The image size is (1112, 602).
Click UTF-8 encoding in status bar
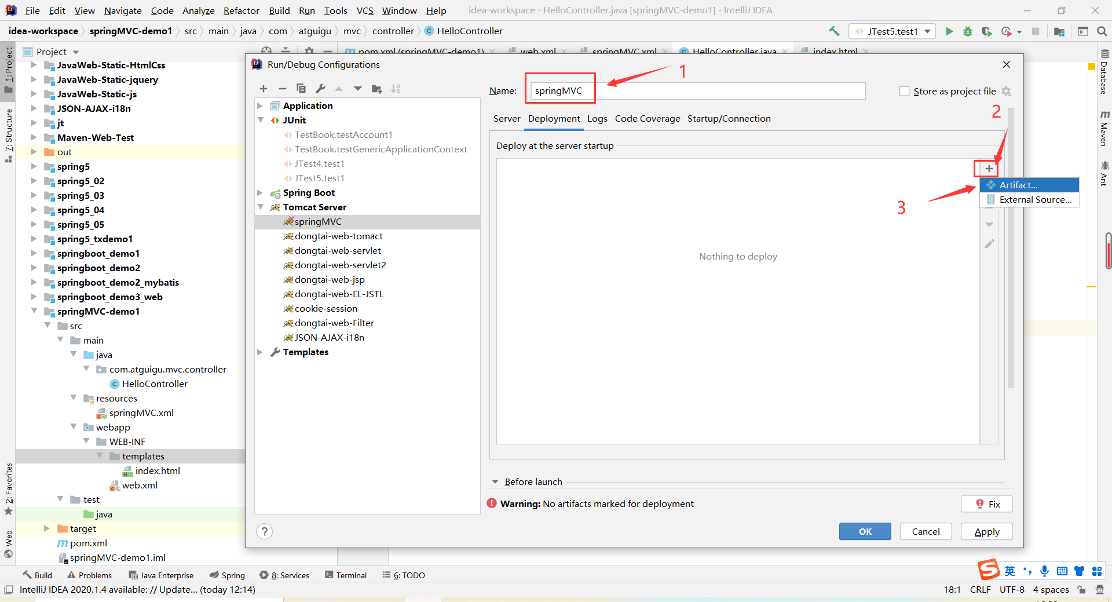tap(1012, 590)
